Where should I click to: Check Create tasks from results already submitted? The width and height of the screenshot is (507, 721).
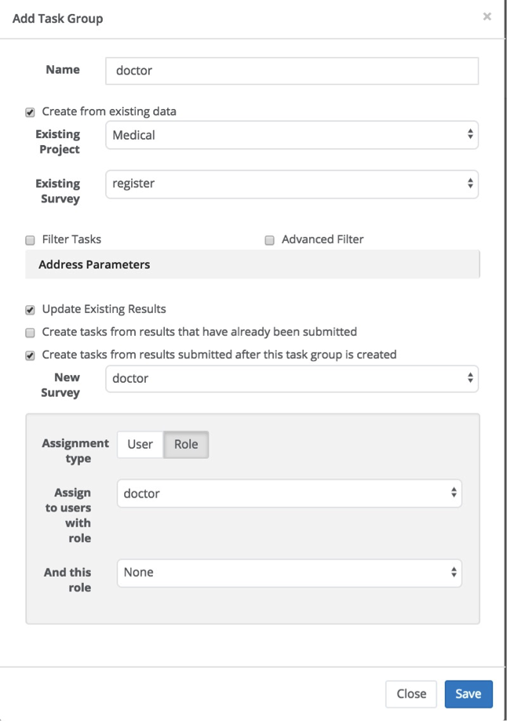pos(31,333)
